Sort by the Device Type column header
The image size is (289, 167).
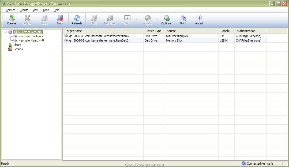coord(154,31)
